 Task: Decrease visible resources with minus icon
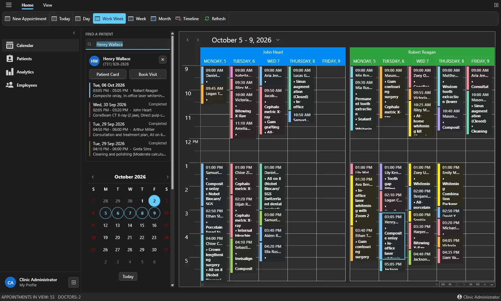[492, 284]
